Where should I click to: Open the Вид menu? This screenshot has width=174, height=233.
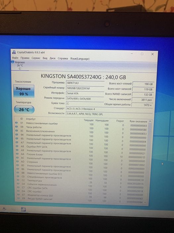(x=45, y=58)
